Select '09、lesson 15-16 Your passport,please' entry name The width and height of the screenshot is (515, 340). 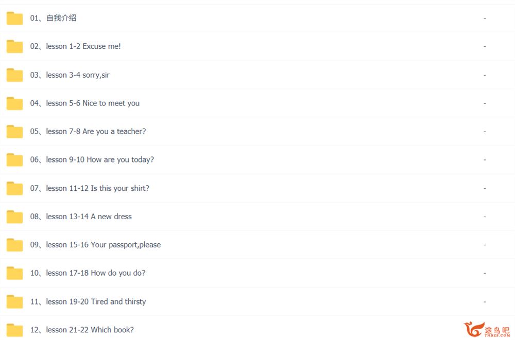pyautogui.click(x=96, y=245)
